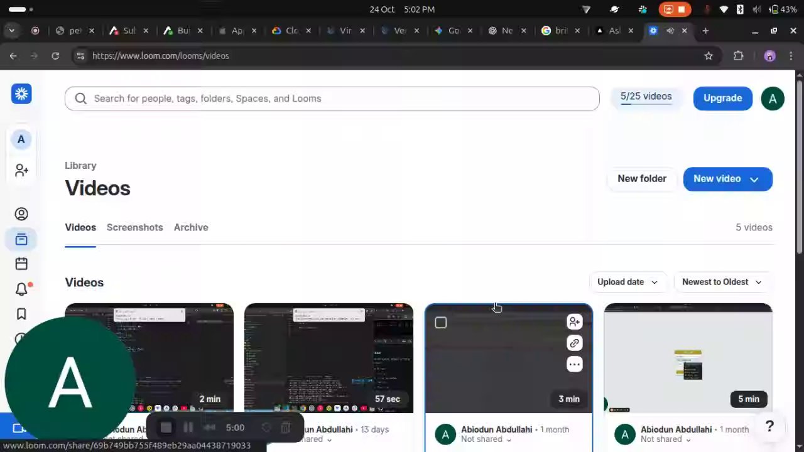Select the Library icon in sidebar
Image resolution: width=804 pixels, height=452 pixels.
point(21,239)
